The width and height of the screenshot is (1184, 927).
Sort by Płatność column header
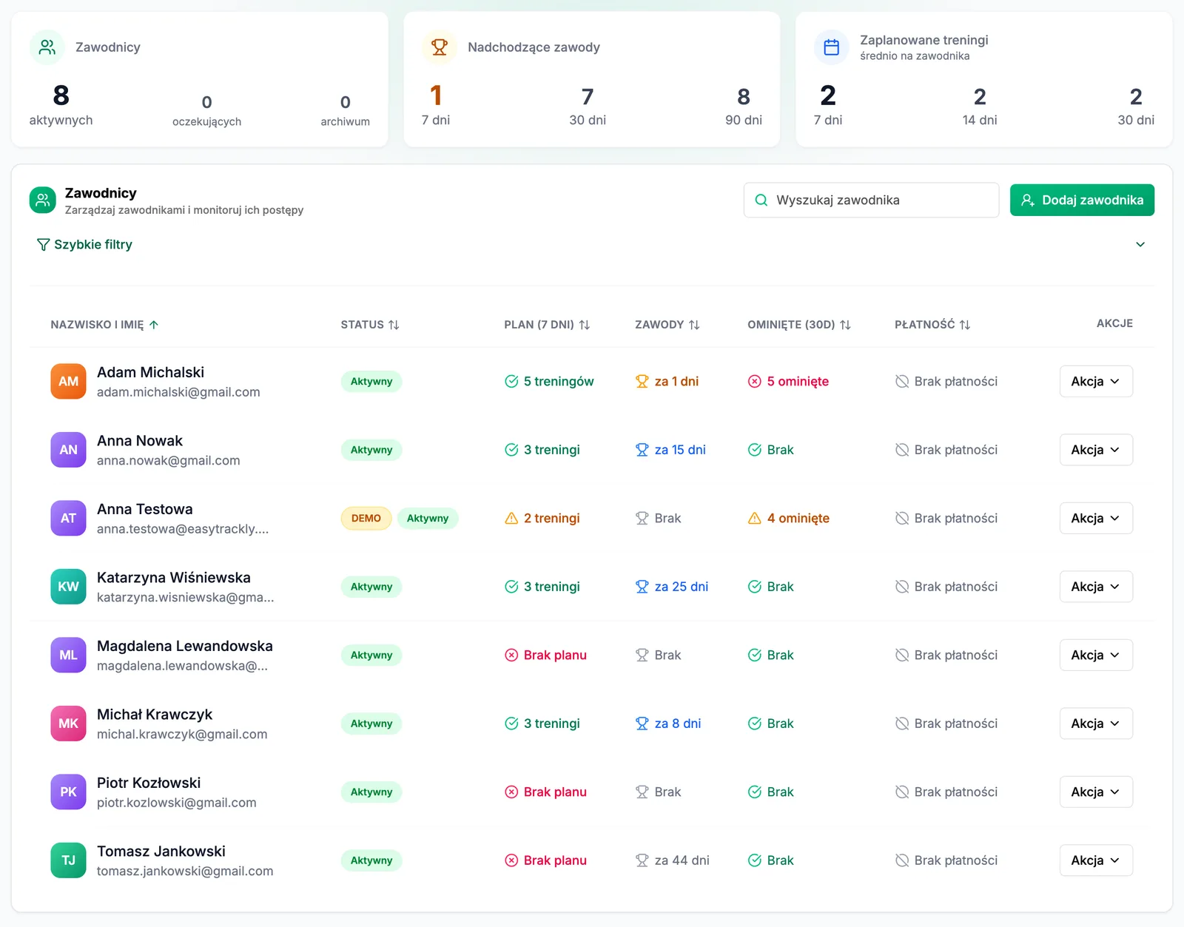click(932, 325)
